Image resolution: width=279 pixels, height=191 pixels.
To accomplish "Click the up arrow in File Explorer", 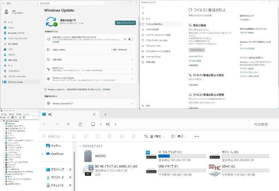I will (68, 124).
